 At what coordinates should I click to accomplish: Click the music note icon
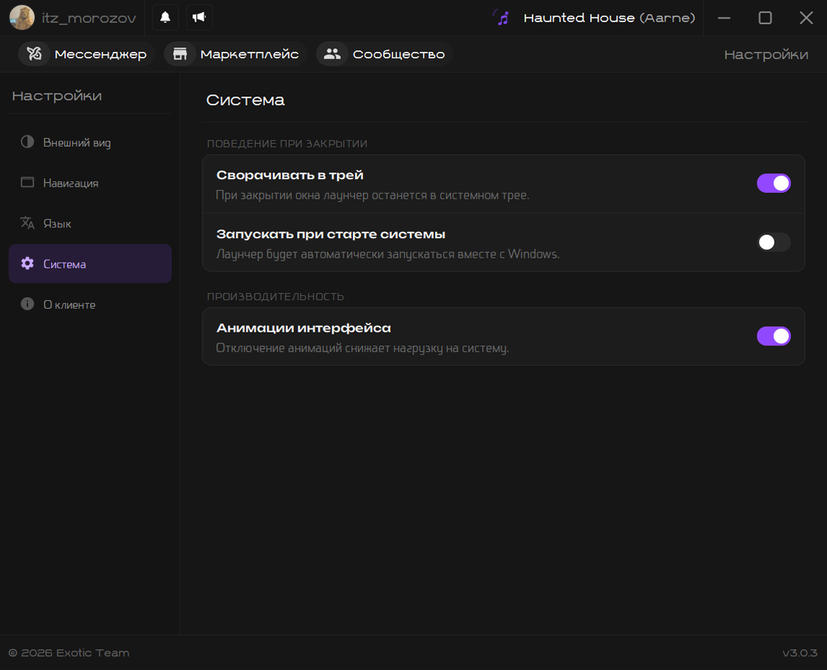click(502, 18)
